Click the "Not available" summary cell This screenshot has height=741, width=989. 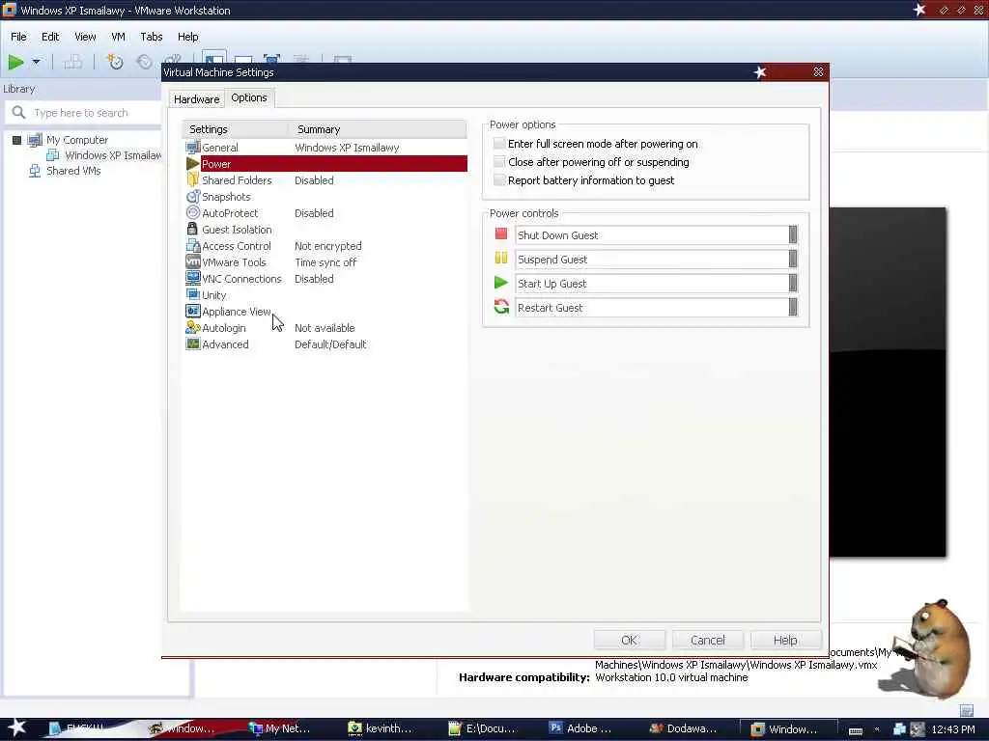point(325,328)
